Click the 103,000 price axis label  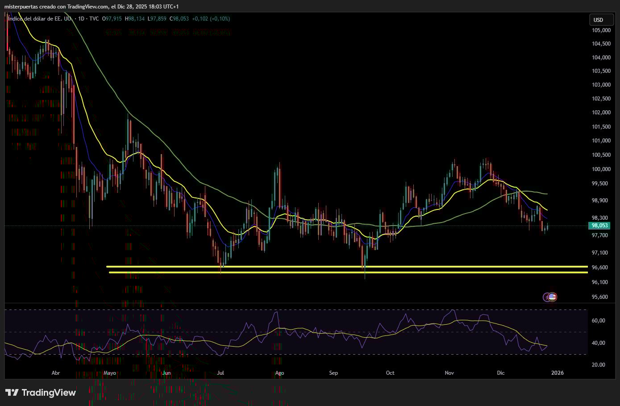click(601, 85)
